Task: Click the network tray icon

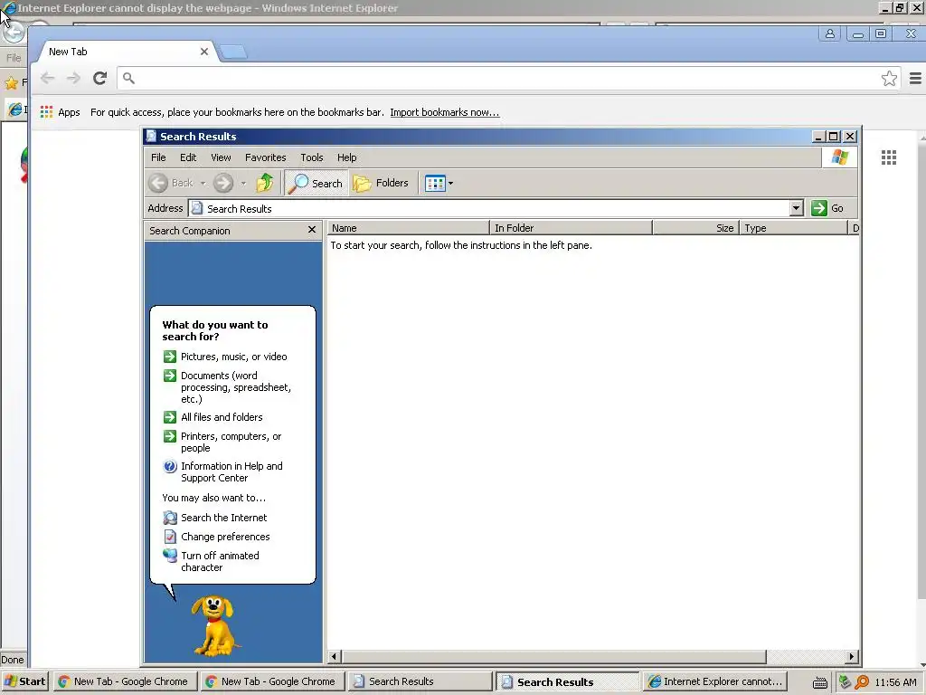Action: point(846,682)
